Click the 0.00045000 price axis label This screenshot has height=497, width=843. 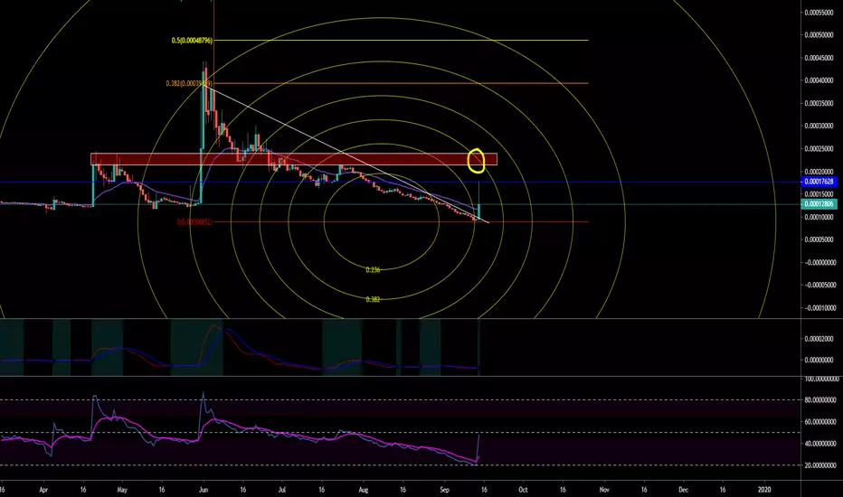[819, 58]
